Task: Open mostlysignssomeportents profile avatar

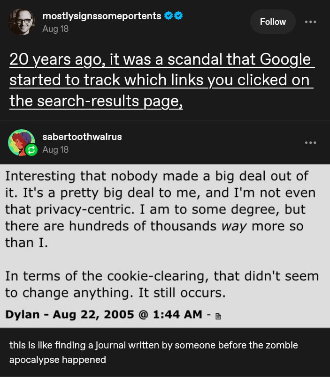Action: pos(21,21)
